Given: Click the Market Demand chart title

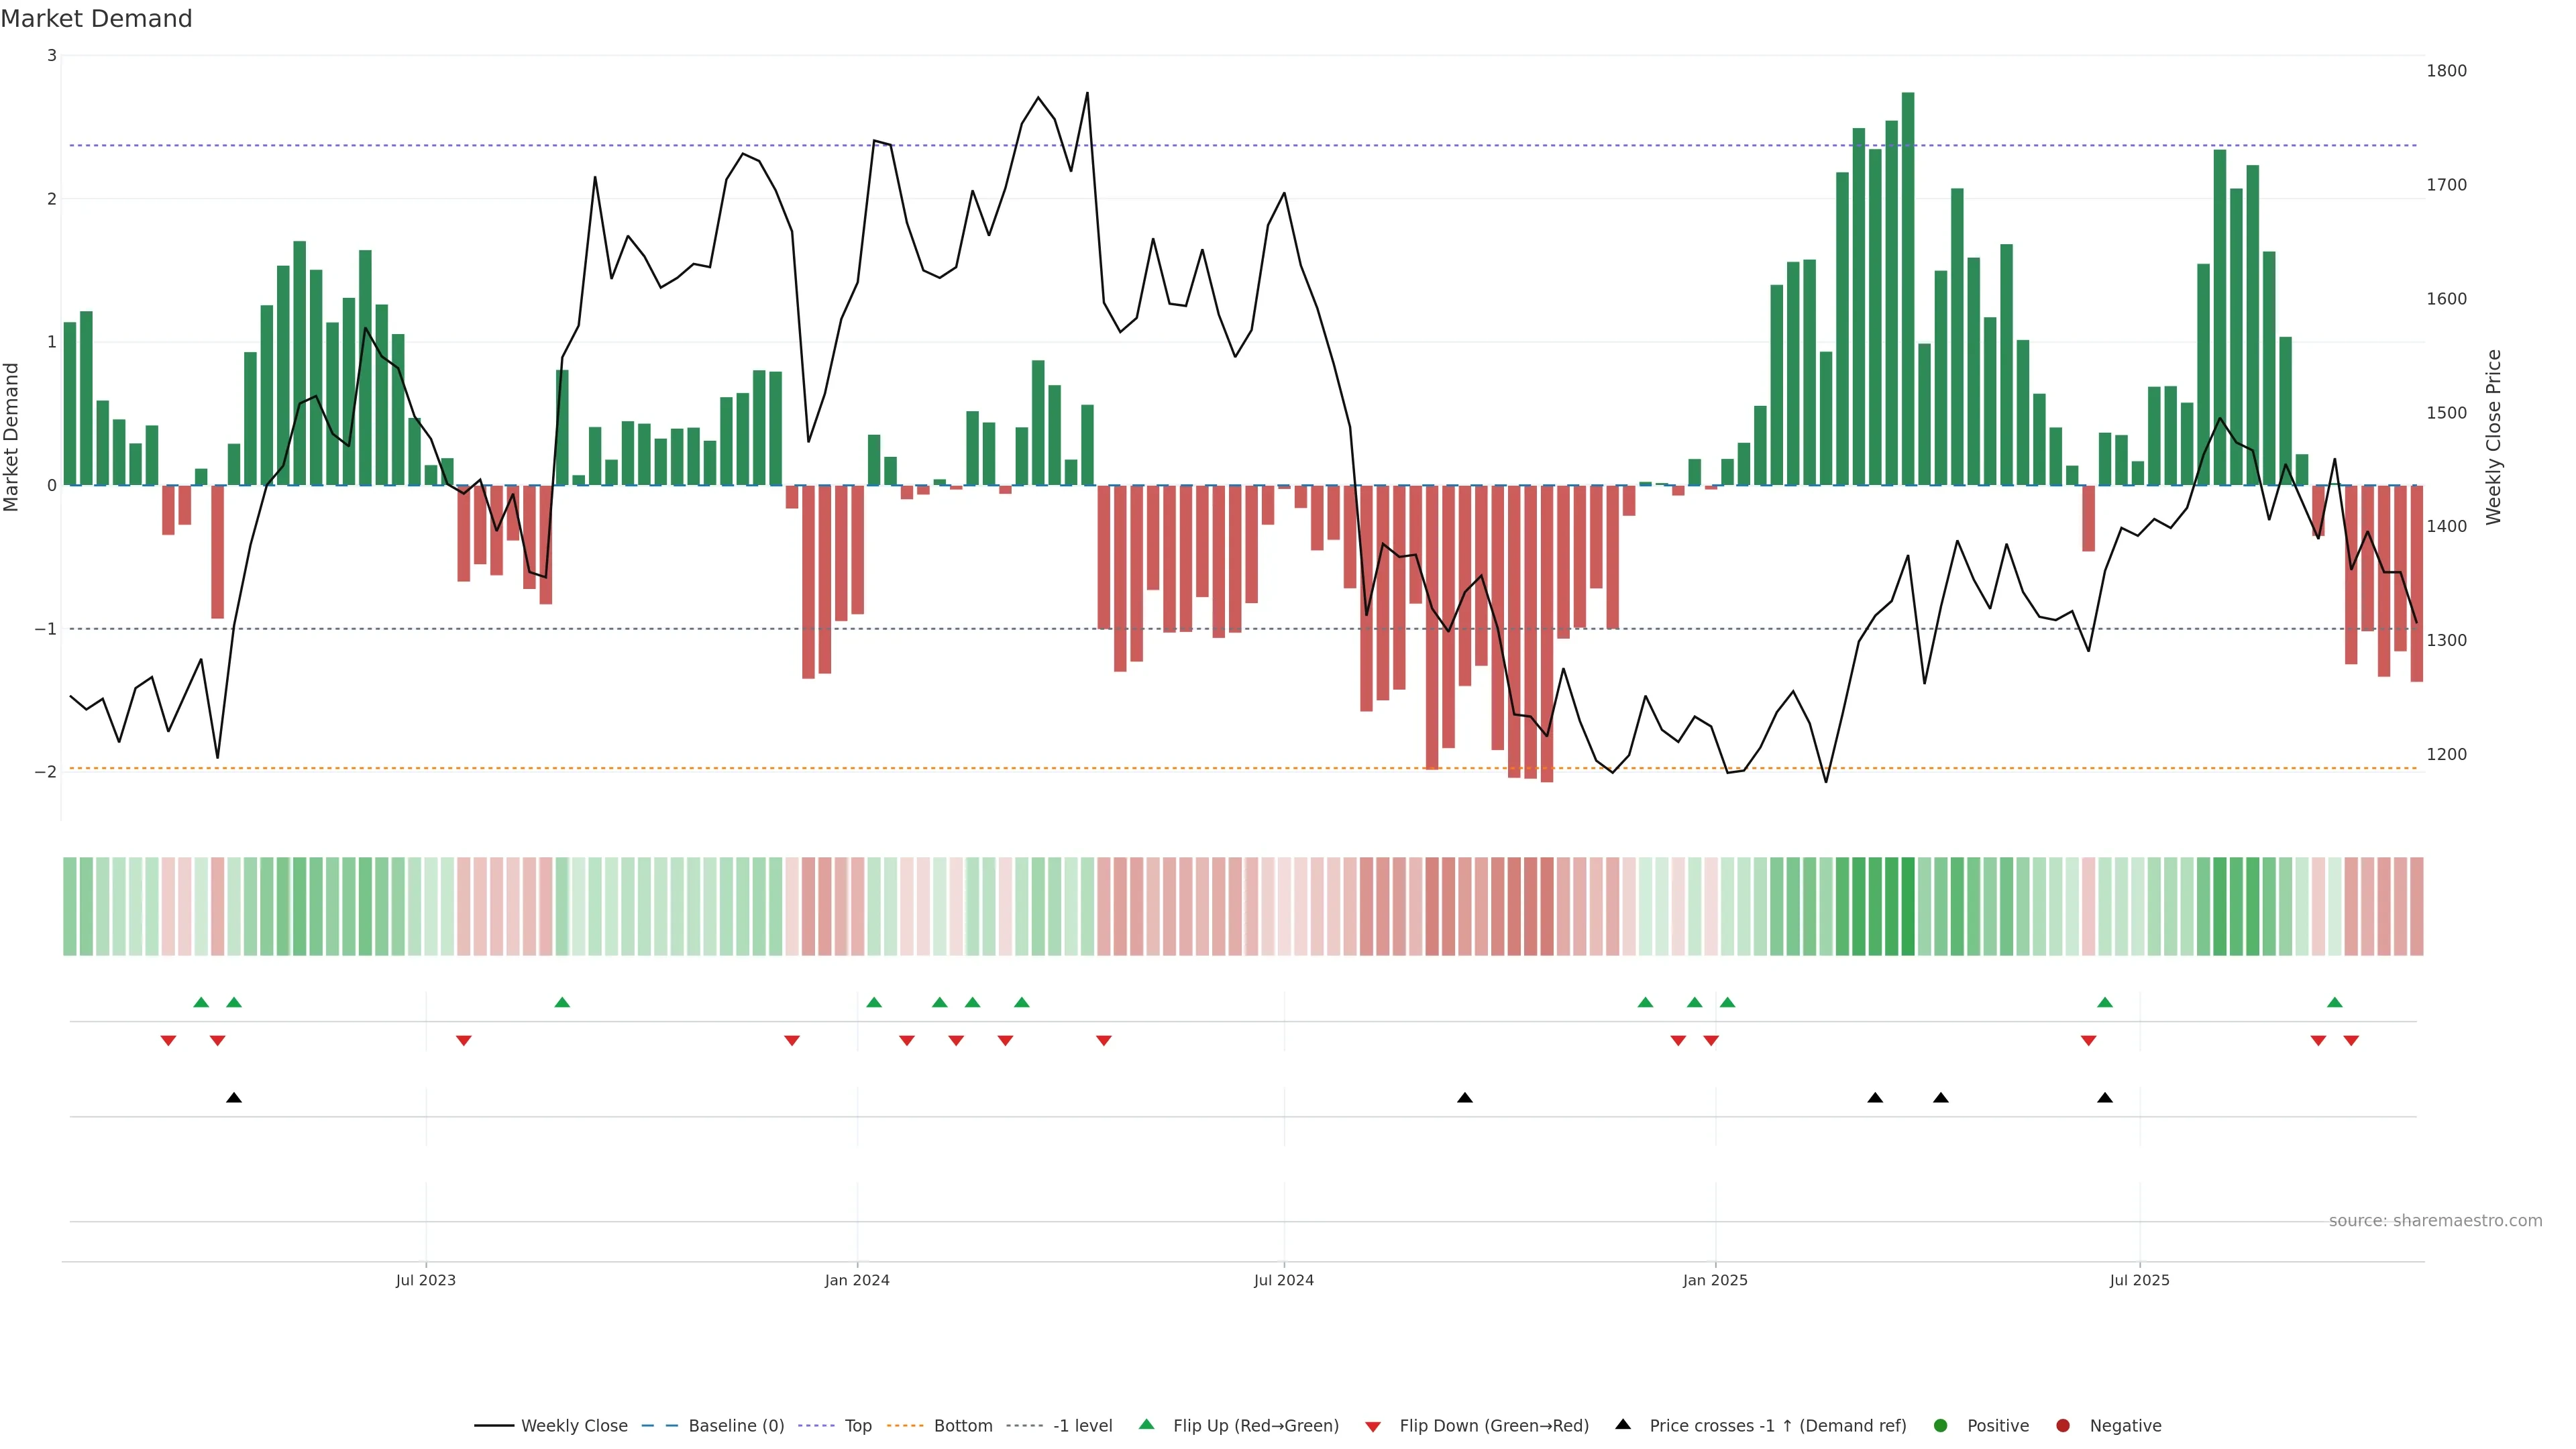Looking at the screenshot, I should tap(96, 19).
